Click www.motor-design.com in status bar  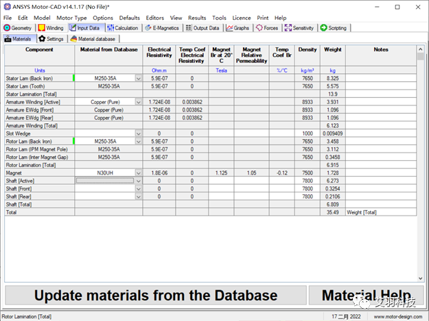(398, 317)
